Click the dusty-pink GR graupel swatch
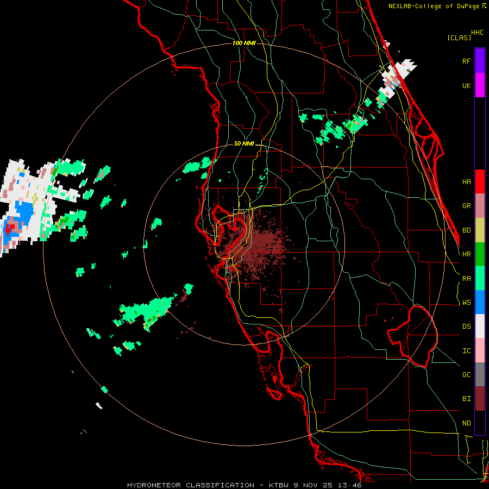The height and width of the screenshot is (489, 489). [480, 206]
